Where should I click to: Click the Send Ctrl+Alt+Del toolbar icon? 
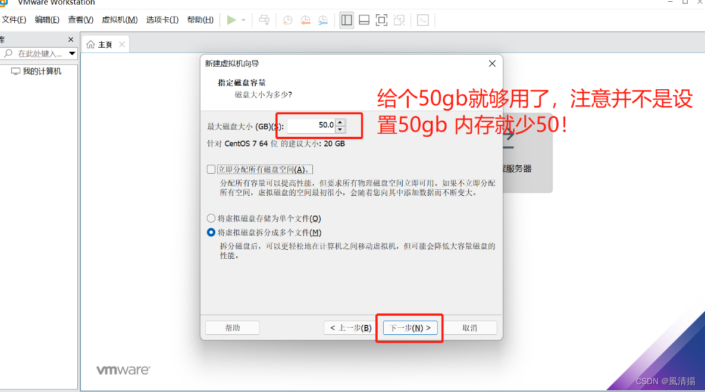(264, 20)
